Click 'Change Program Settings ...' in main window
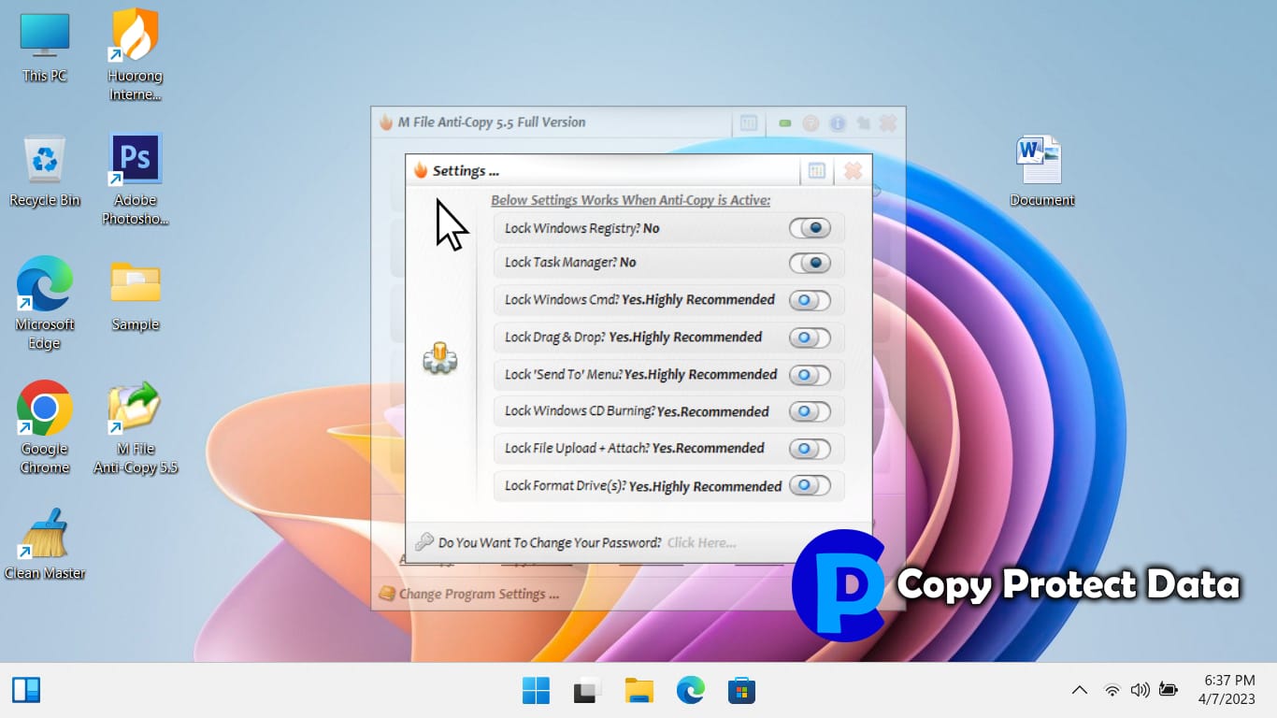Screen dimensions: 1277x718 (479, 594)
